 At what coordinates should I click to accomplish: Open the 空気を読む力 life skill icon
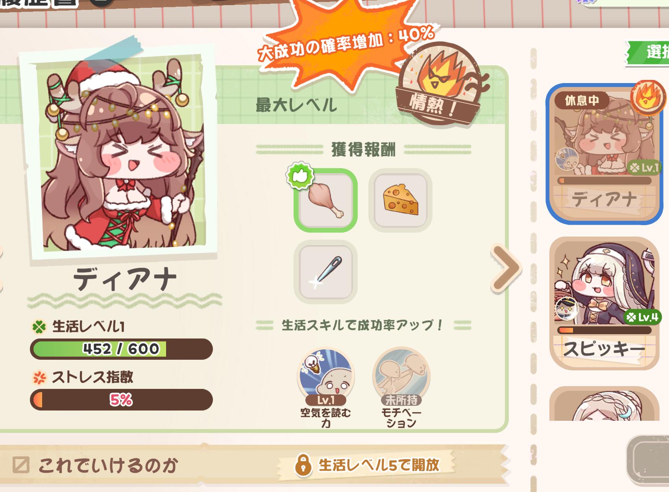[325, 377]
